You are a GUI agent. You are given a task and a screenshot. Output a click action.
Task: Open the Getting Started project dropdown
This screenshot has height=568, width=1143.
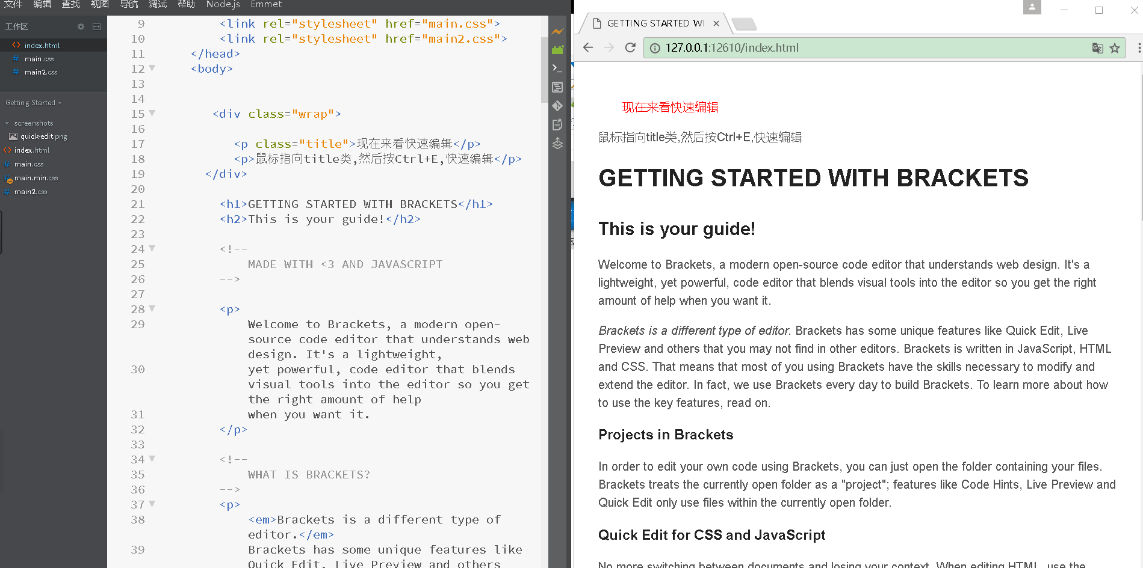click(34, 103)
